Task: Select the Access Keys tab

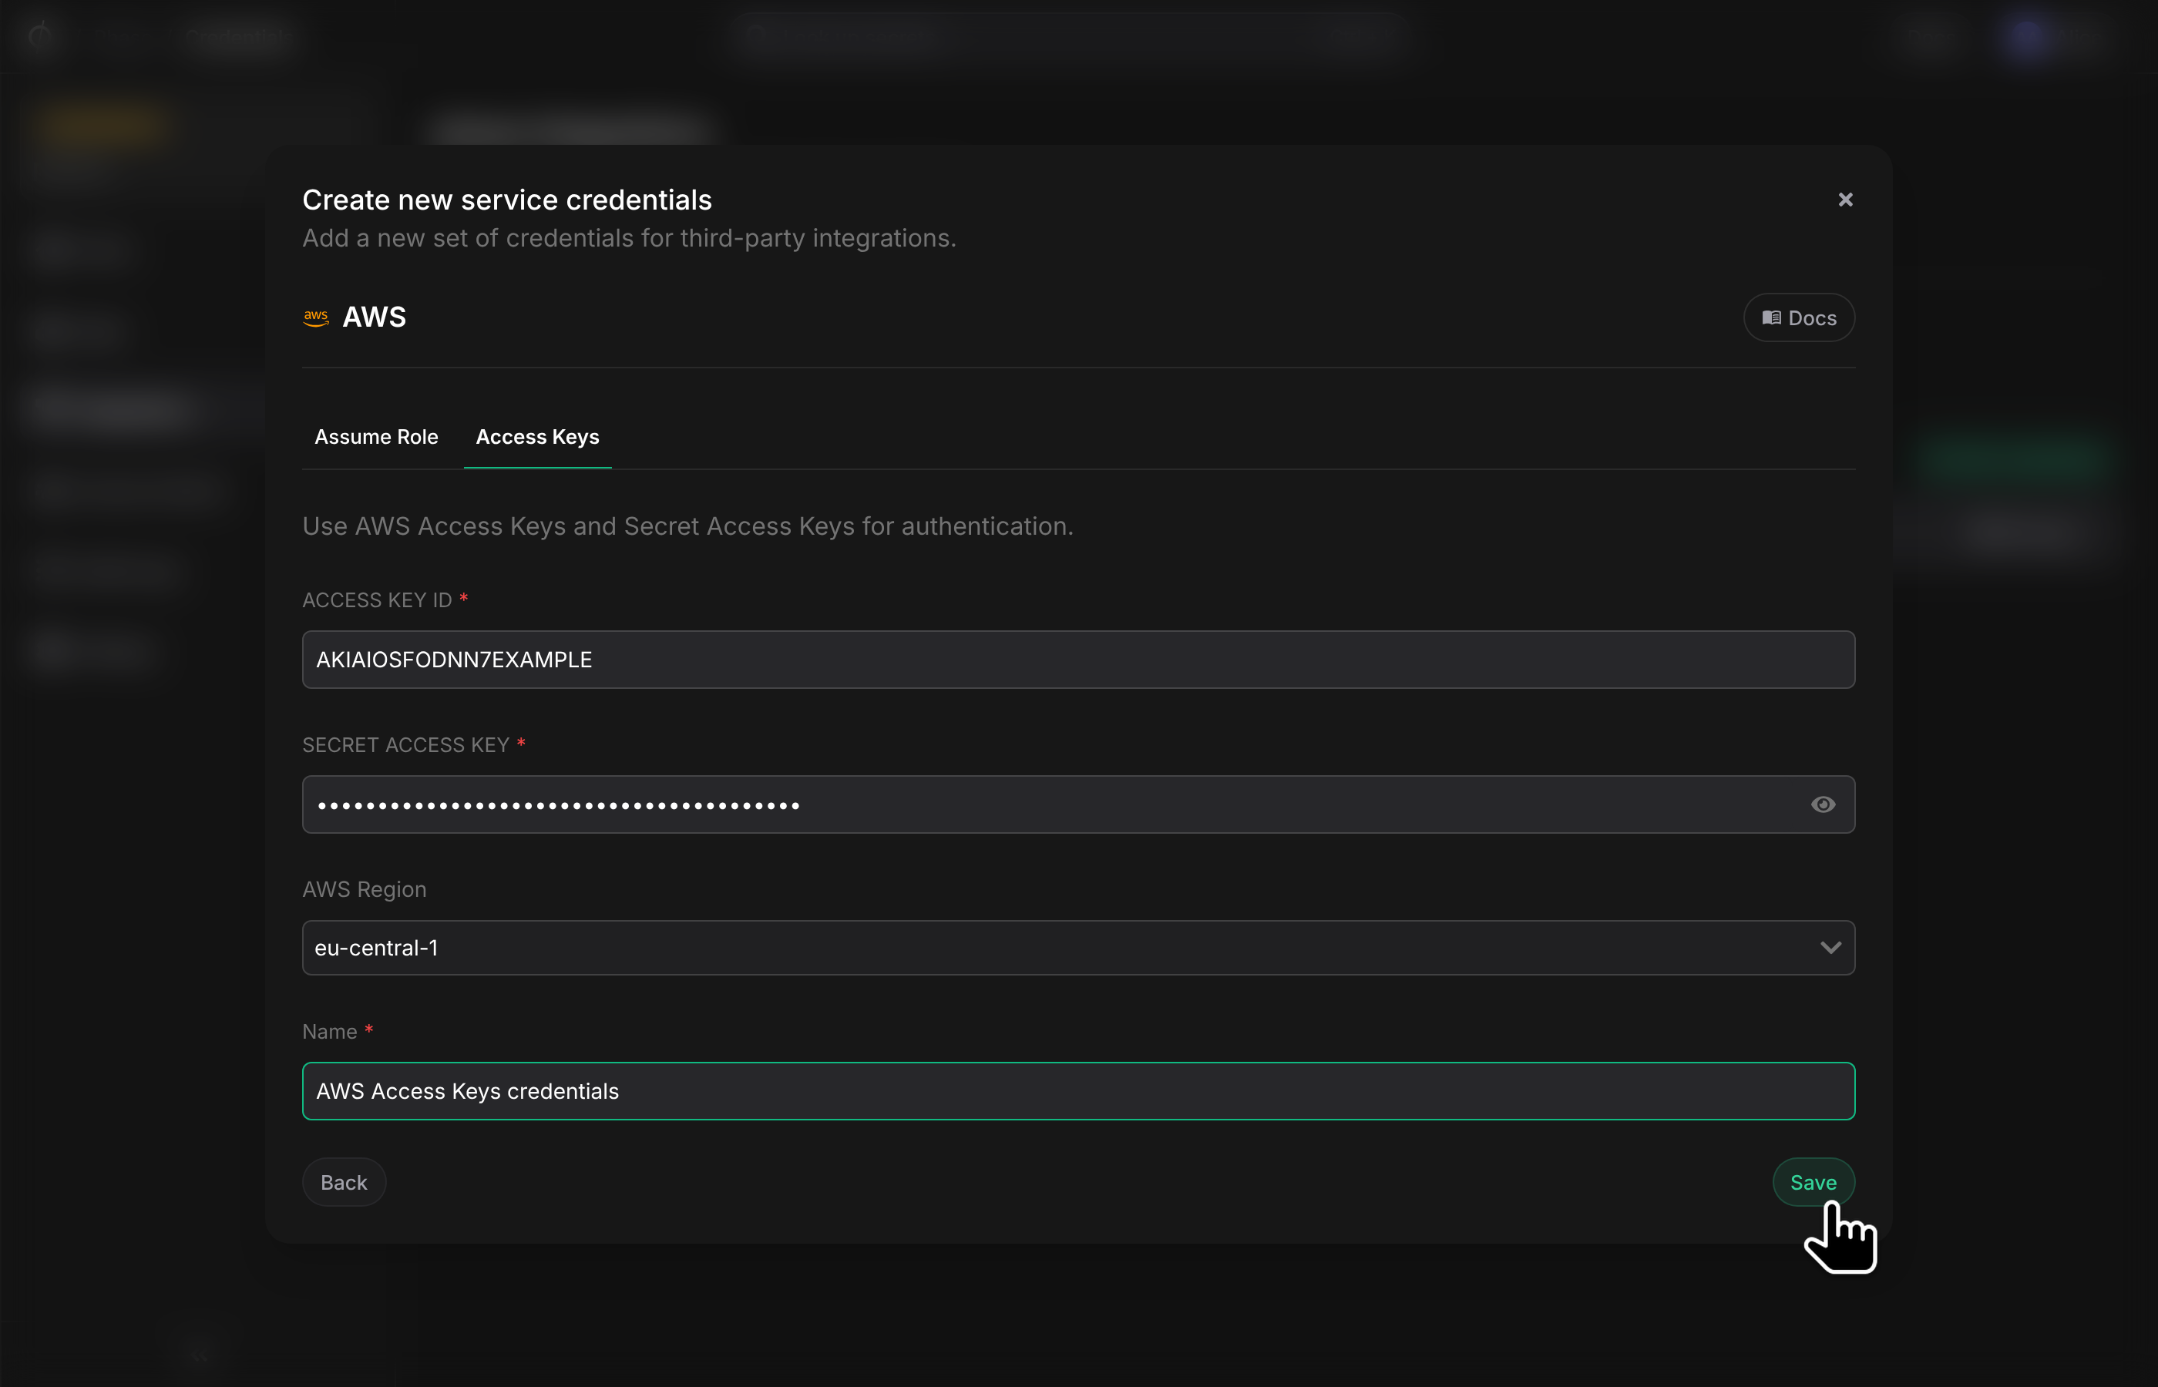Action: pos(538,437)
